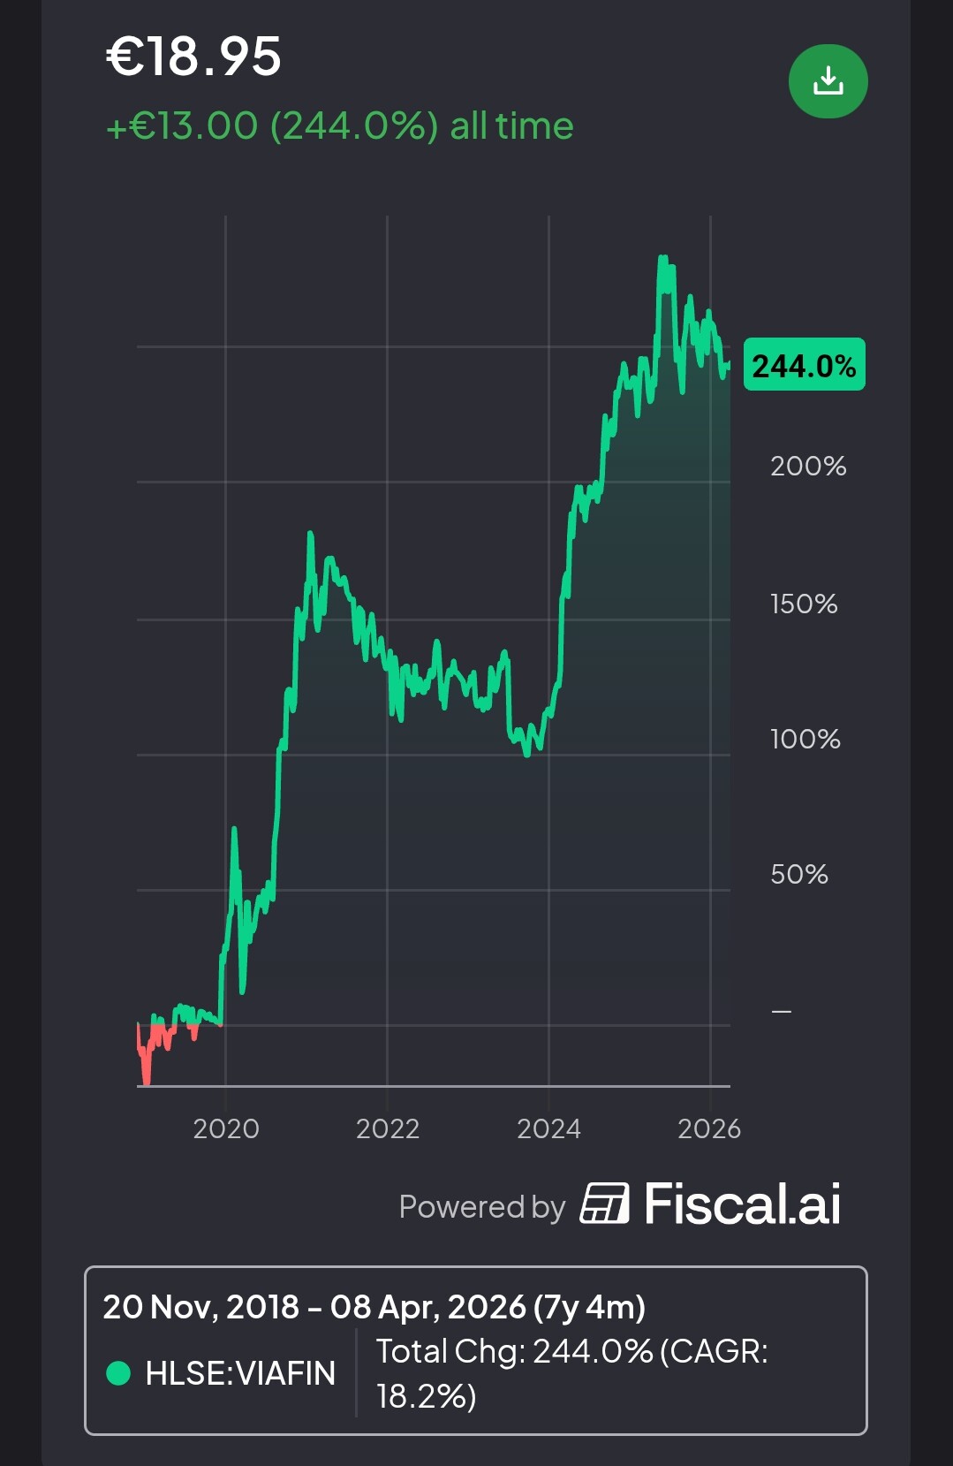The width and height of the screenshot is (953, 1466).
Task: Click the 150% y-axis label
Action: click(x=804, y=604)
